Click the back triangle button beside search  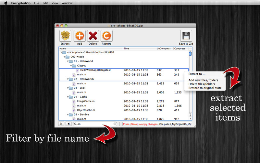pyautogui.click(x=68, y=124)
